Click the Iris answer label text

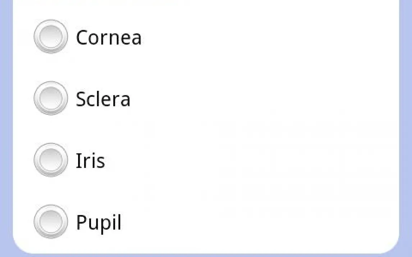pyautogui.click(x=90, y=161)
